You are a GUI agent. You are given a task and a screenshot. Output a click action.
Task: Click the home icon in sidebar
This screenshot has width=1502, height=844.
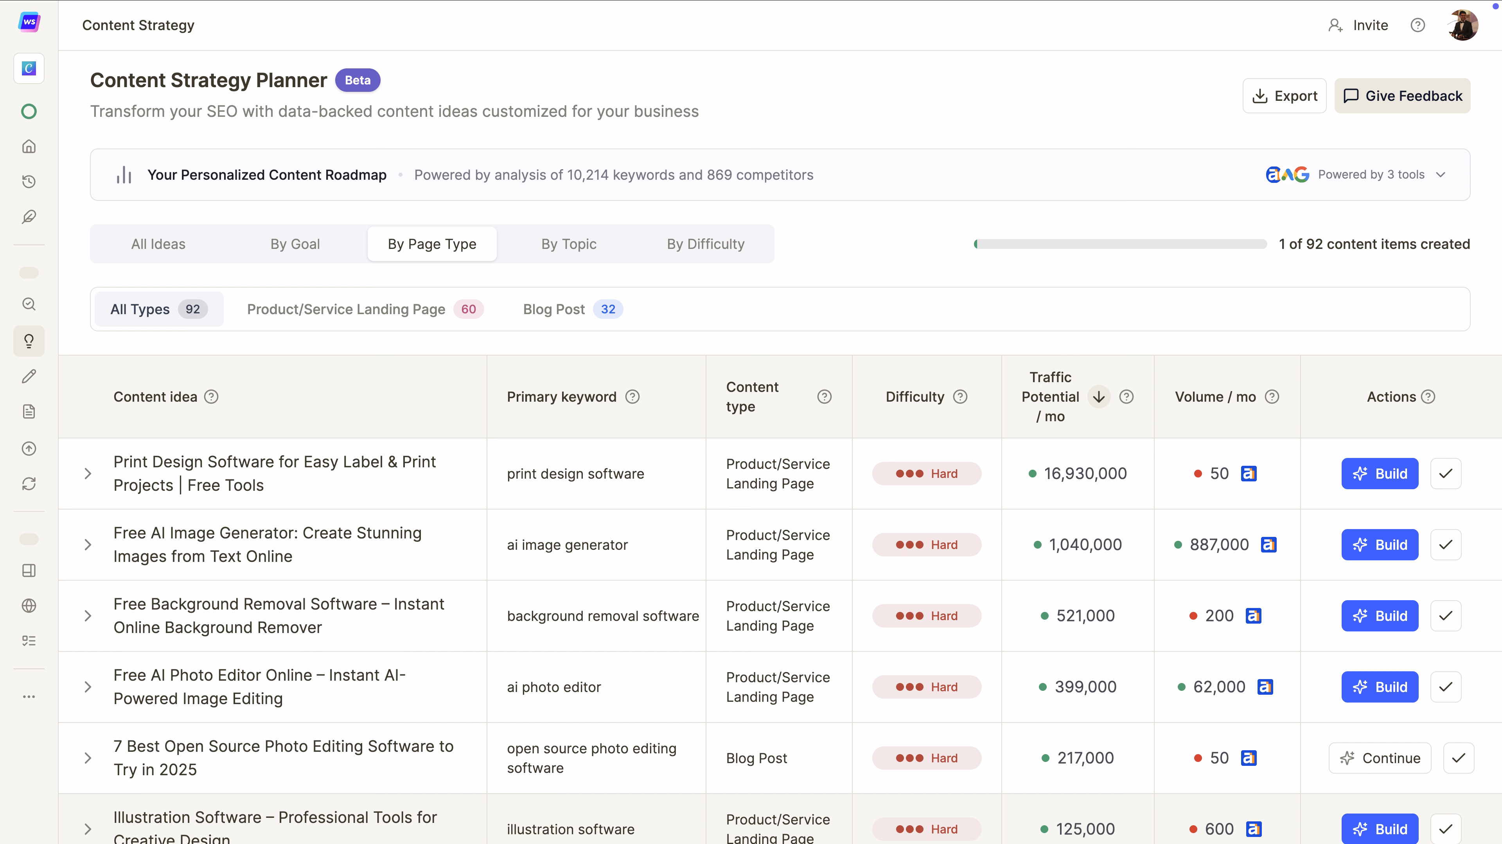(29, 146)
